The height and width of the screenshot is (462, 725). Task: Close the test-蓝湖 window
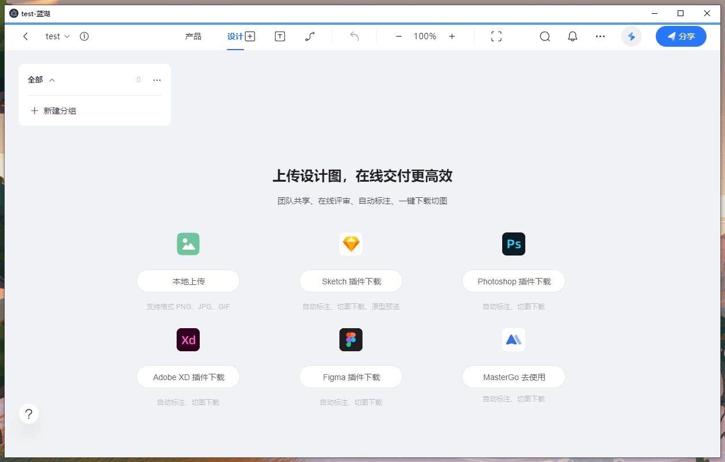pos(707,13)
